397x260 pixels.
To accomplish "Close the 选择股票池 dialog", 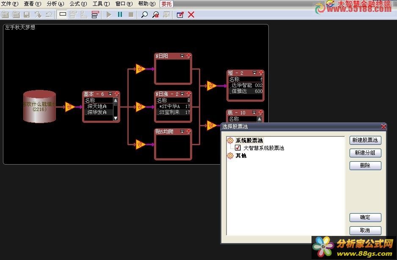I will pos(383,127).
